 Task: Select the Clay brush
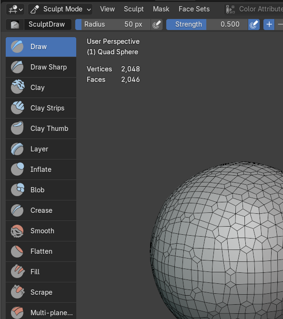tap(41, 88)
